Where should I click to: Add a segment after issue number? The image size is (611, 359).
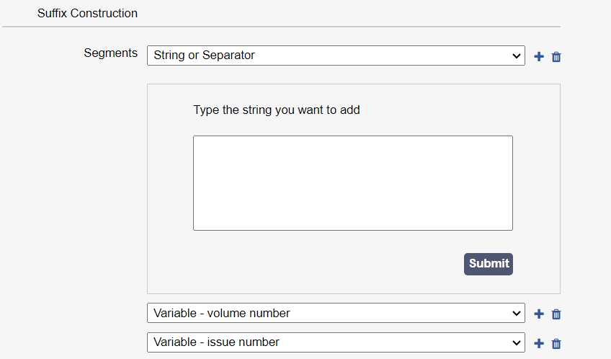click(x=539, y=343)
